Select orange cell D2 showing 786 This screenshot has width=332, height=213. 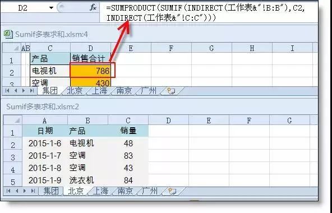(90, 71)
